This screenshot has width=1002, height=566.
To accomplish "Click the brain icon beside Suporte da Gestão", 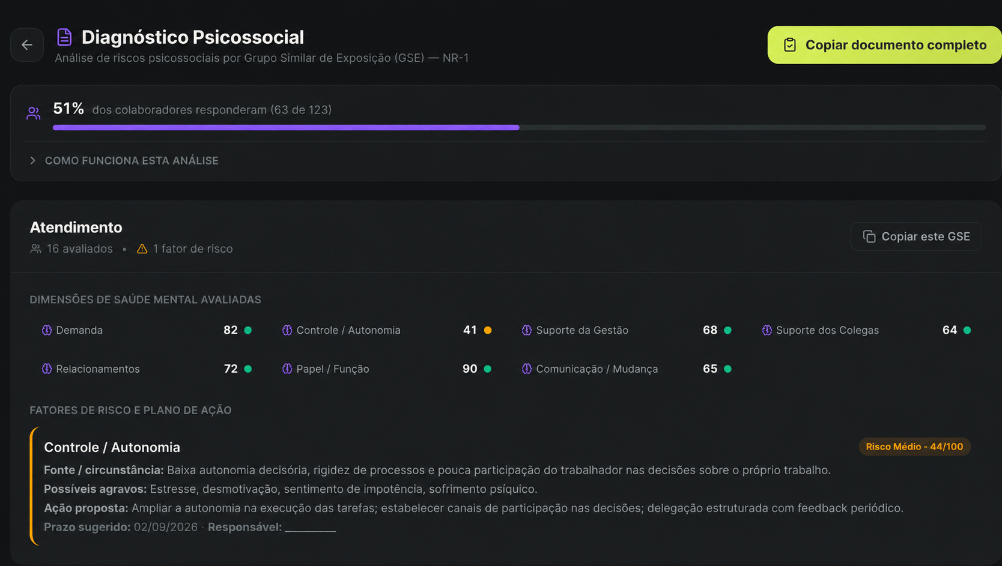I will tap(527, 330).
